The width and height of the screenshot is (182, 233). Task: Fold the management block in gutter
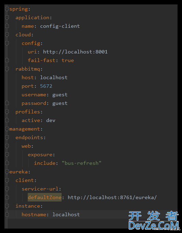[7, 129]
